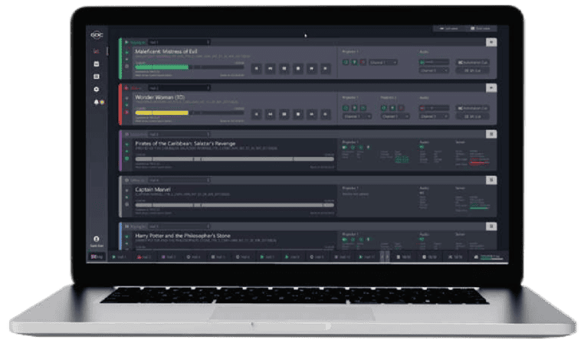Toggle audio mute icon in Maleficent card
The height and width of the screenshot is (343, 584).
[422, 62]
